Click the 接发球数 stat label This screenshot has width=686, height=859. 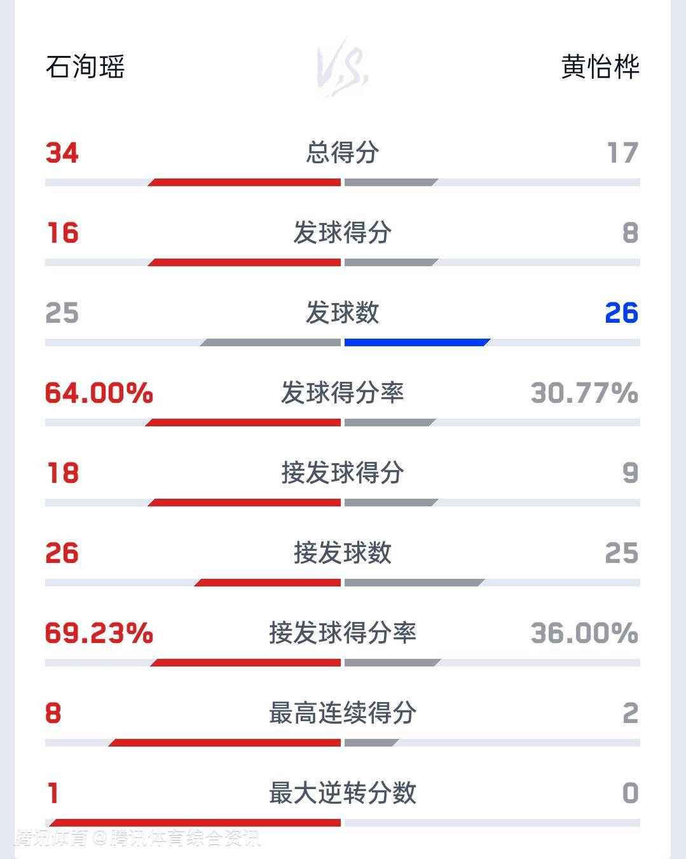click(x=343, y=553)
